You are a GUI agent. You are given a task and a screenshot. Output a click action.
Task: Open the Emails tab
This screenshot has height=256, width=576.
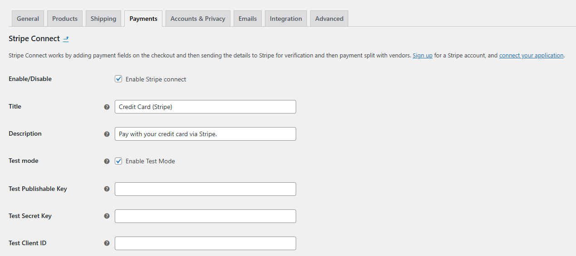[248, 19]
